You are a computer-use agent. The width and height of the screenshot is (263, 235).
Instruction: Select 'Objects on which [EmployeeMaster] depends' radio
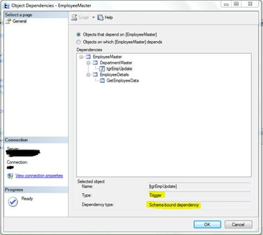click(x=79, y=42)
